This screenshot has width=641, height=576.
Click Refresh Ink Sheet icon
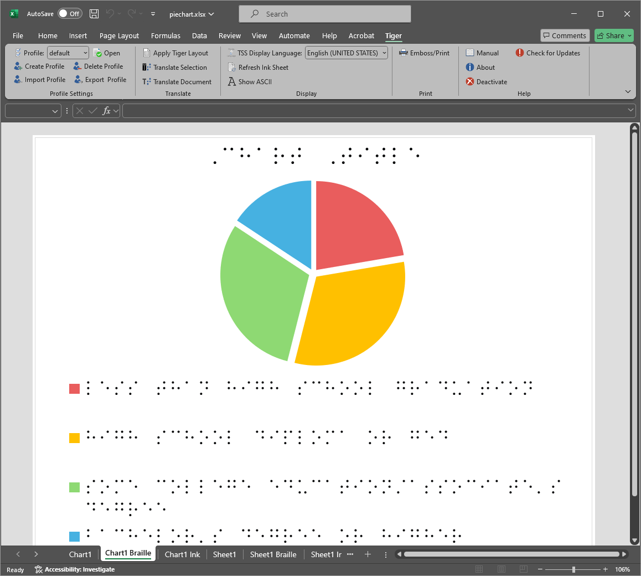(x=232, y=68)
